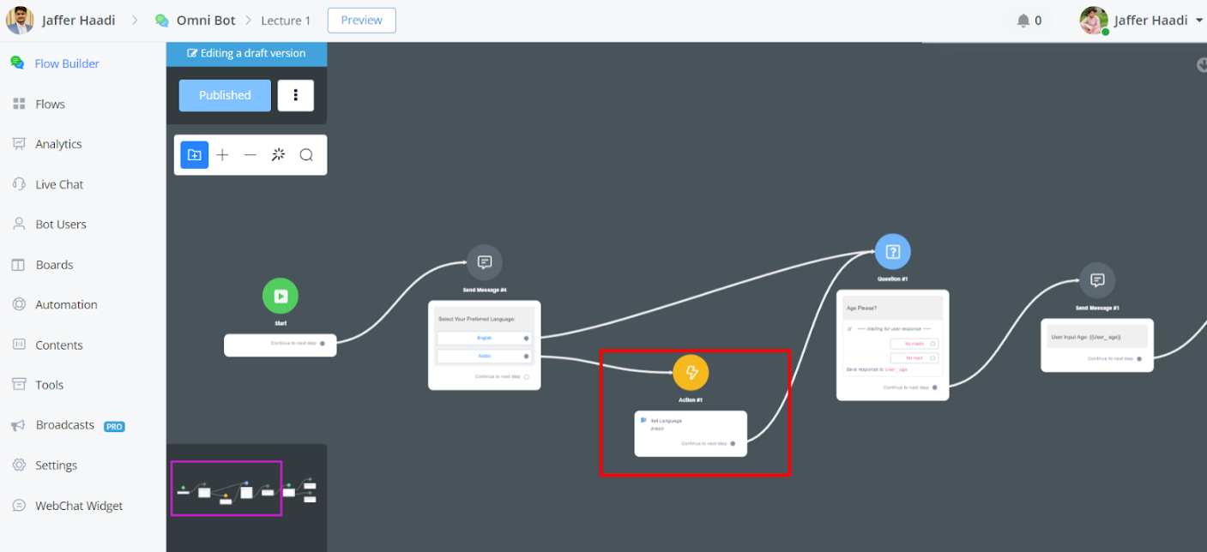
Task: Zoom out with the minus icon
Action: [250, 155]
